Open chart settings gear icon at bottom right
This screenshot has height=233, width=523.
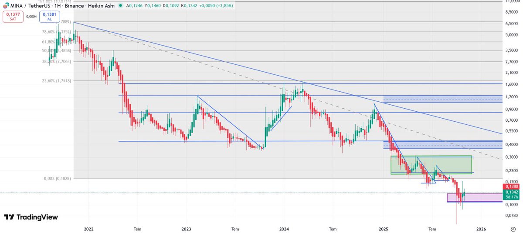tap(513, 228)
